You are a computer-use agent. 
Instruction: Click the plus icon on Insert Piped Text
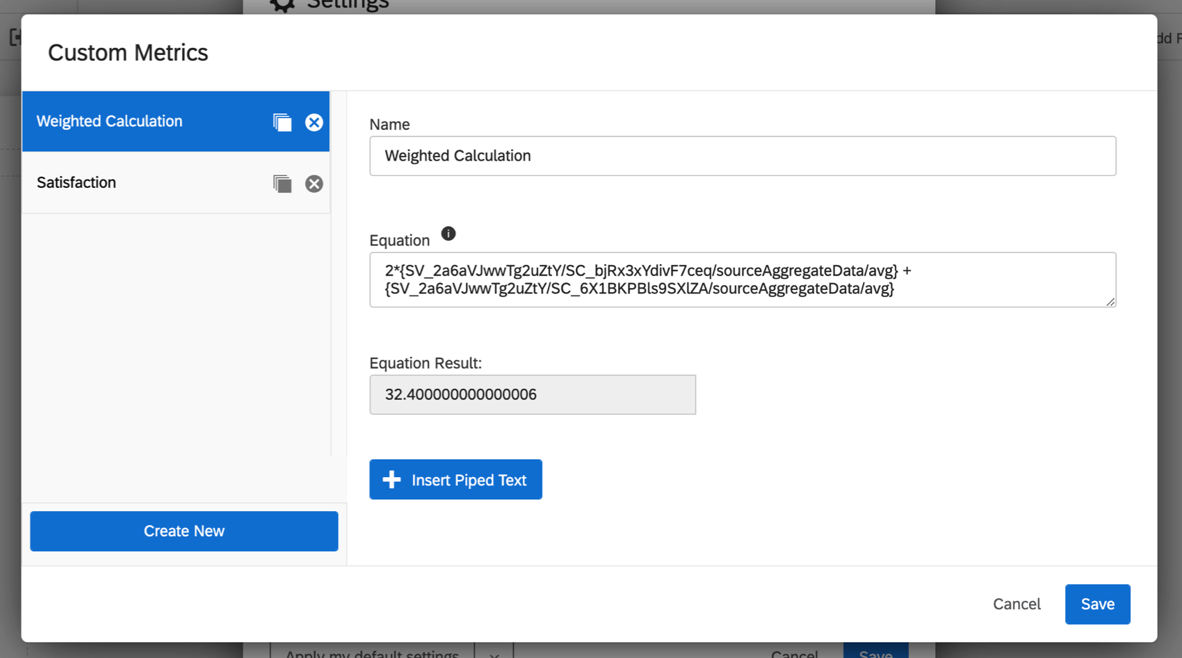391,479
